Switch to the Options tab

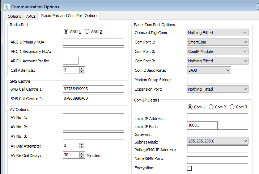tap(14, 16)
